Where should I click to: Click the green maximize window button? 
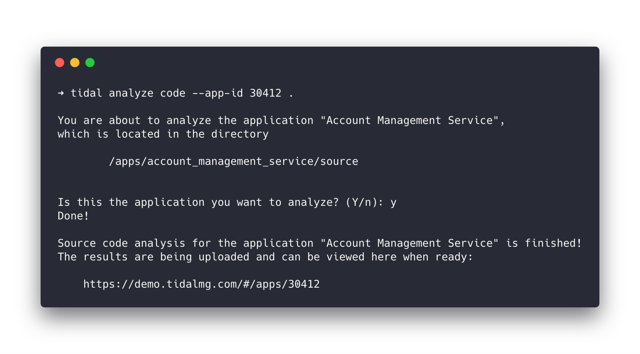(x=90, y=63)
